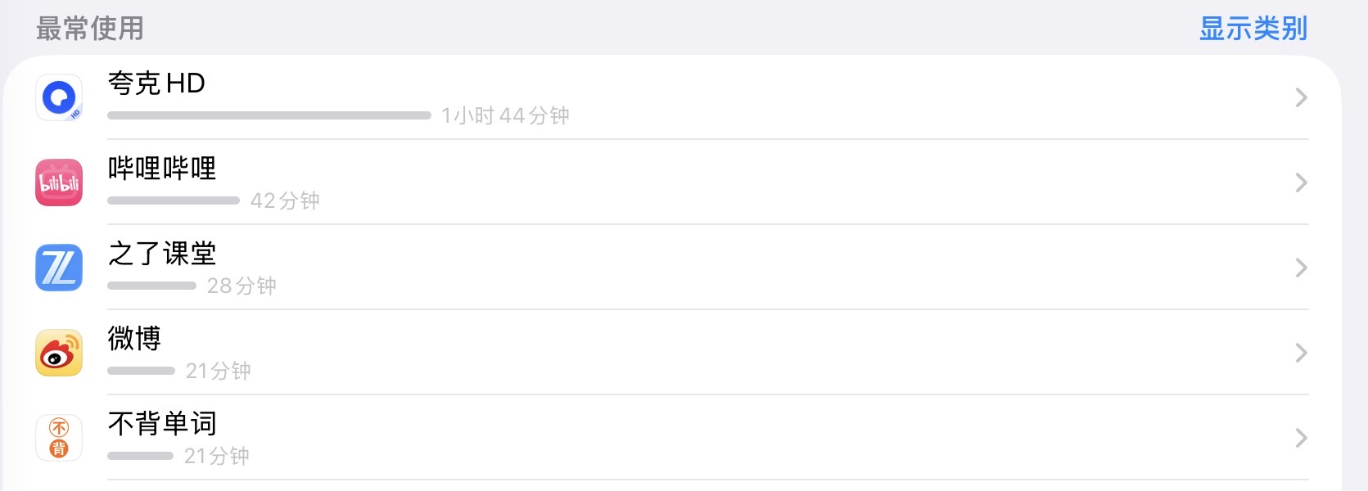Click the arrow beside 不背单词
This screenshot has height=491, width=1368.
pyautogui.click(x=1300, y=439)
